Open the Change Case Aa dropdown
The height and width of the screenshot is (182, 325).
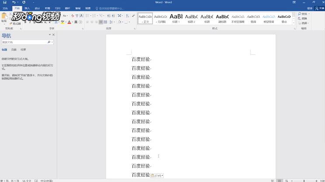pos(65,16)
